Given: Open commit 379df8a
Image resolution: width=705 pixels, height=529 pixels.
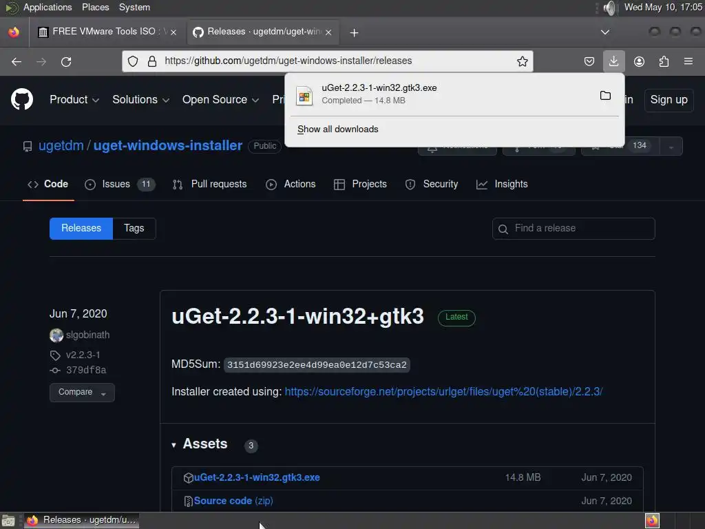Looking at the screenshot, I should click(x=86, y=370).
